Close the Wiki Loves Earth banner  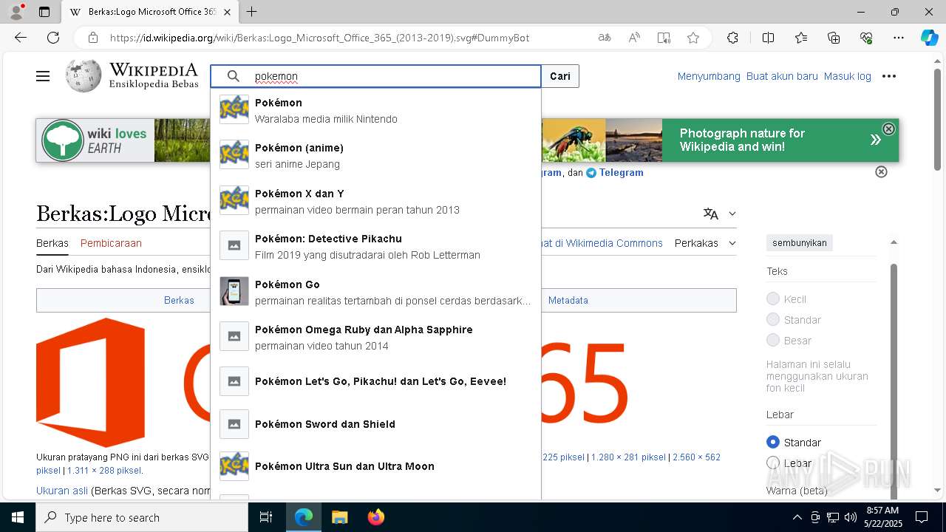(889, 129)
